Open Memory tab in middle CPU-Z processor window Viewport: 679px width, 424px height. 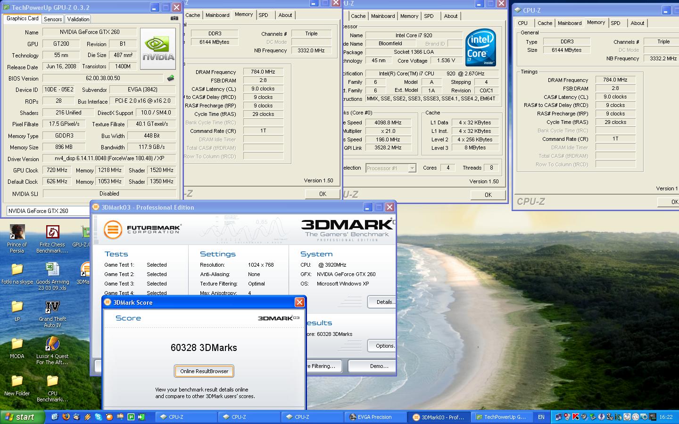point(409,16)
